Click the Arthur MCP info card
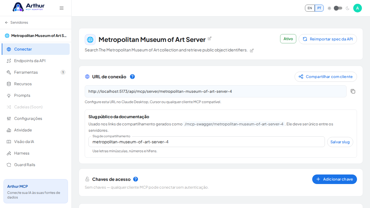This screenshot has height=208, width=370. [x=36, y=191]
